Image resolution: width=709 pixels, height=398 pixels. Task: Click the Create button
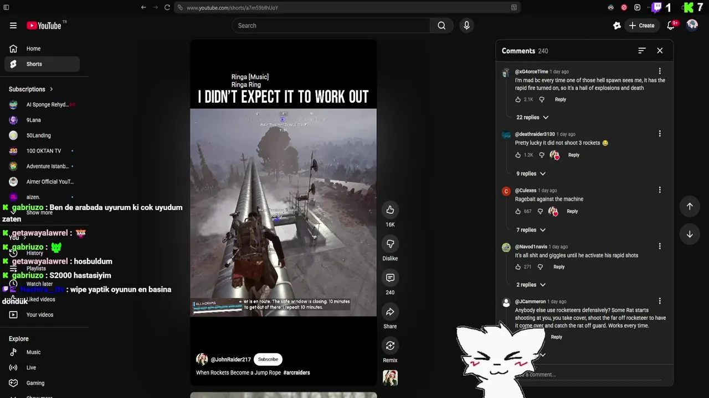[641, 25]
